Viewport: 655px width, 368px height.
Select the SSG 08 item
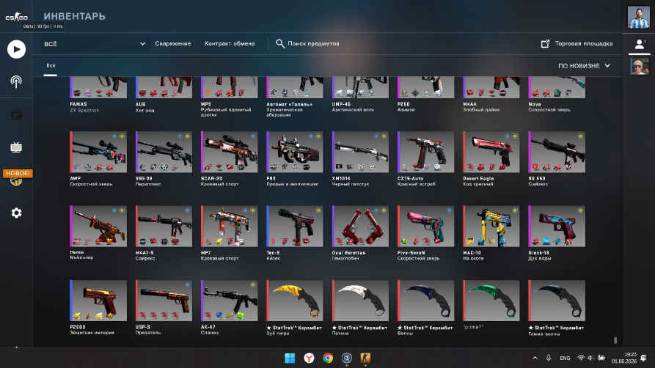click(164, 152)
